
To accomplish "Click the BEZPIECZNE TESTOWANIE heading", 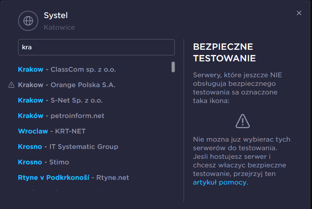I will (225, 52).
